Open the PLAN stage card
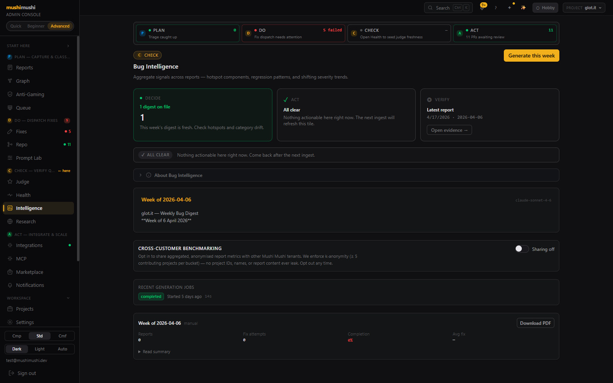This screenshot has width=613, height=383. (188, 33)
